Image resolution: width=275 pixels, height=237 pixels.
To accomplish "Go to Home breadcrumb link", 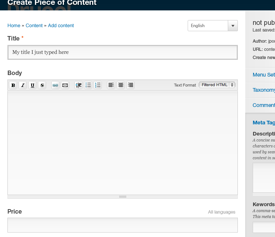I will coord(14,26).
